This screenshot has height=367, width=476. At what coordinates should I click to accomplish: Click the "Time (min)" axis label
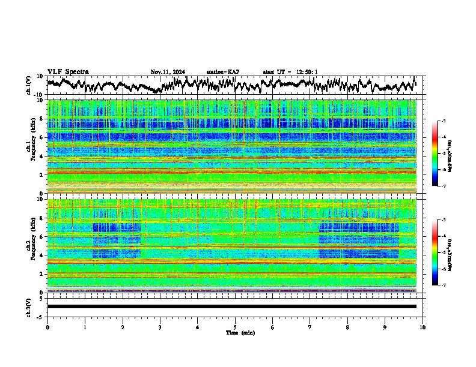click(240, 333)
